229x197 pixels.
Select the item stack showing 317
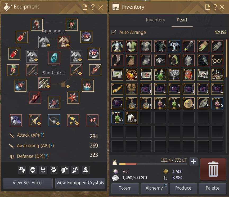point(203,75)
